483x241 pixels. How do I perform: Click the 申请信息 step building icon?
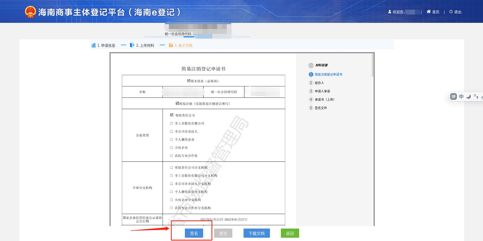click(x=93, y=45)
